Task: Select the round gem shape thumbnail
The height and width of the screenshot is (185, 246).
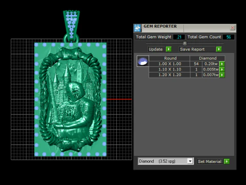Action: 143,61
